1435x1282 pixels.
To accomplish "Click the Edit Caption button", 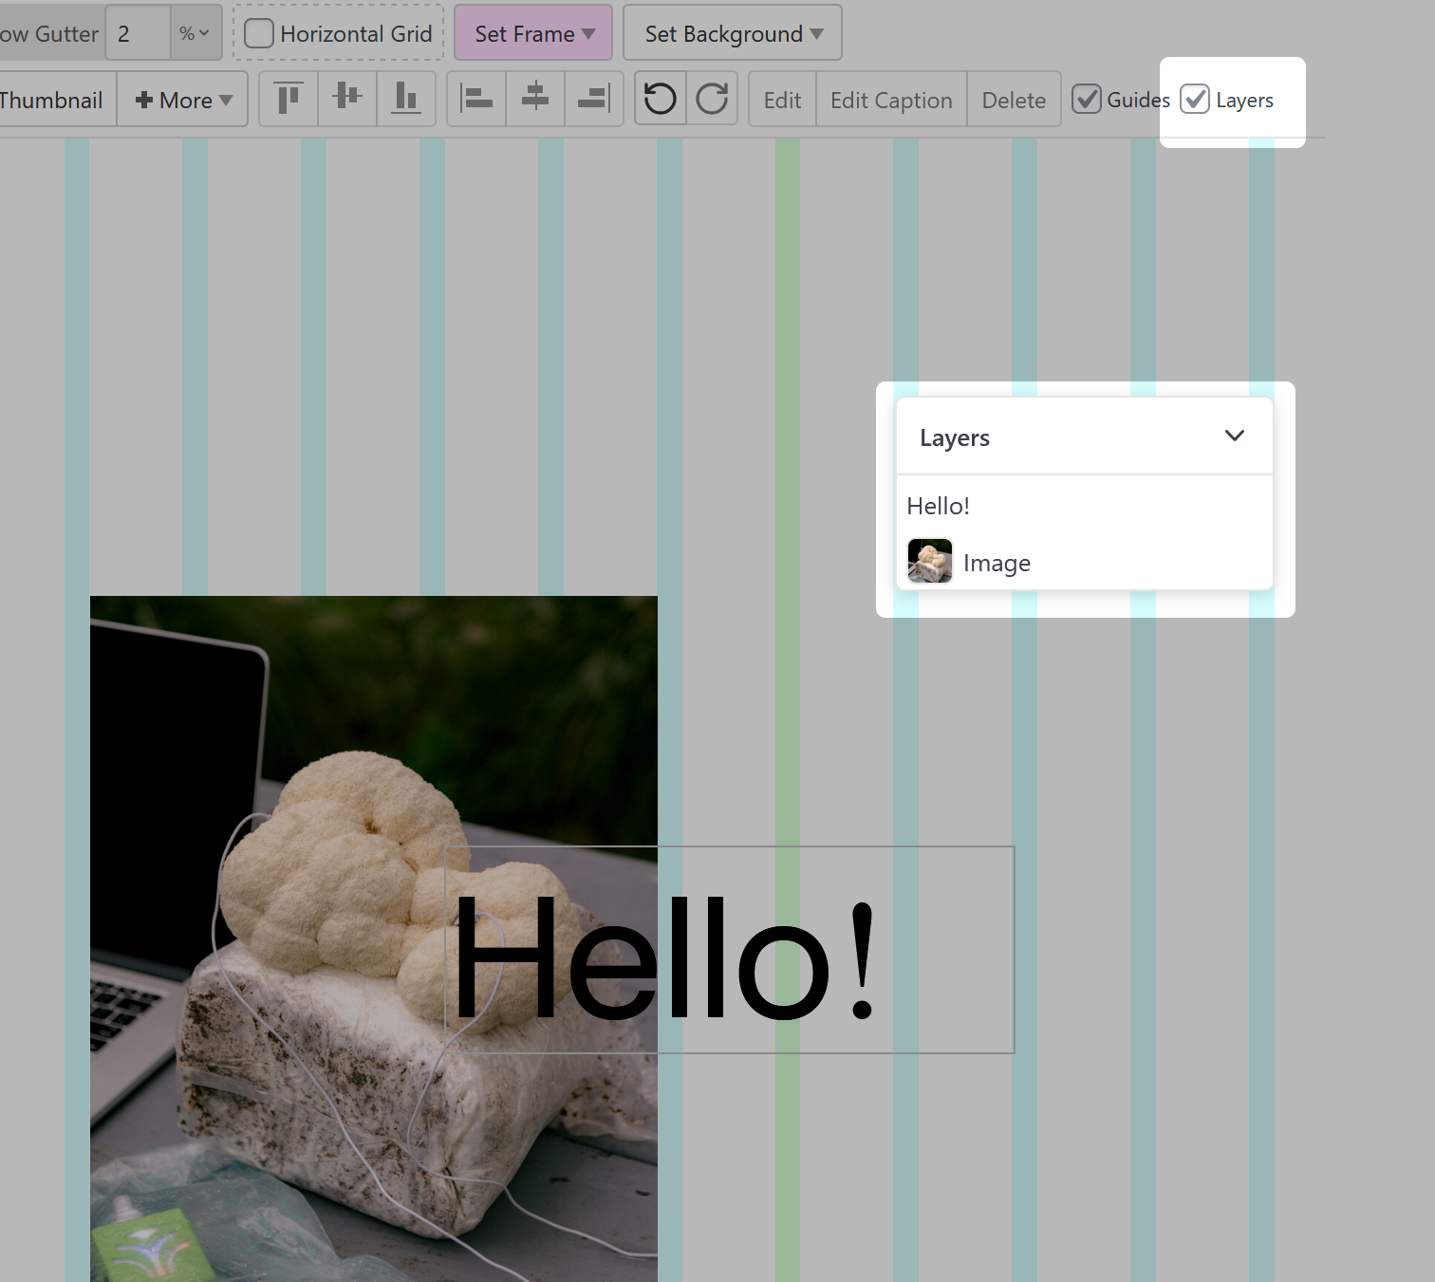I will (891, 100).
